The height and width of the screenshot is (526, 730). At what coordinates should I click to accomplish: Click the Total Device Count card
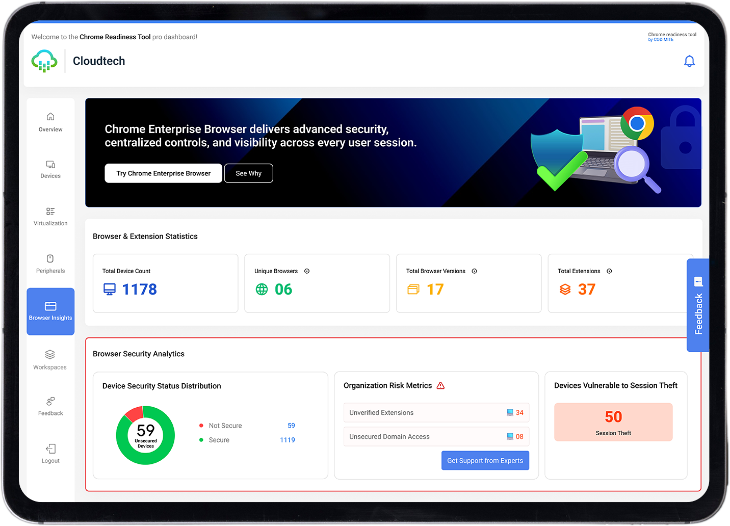point(166,283)
